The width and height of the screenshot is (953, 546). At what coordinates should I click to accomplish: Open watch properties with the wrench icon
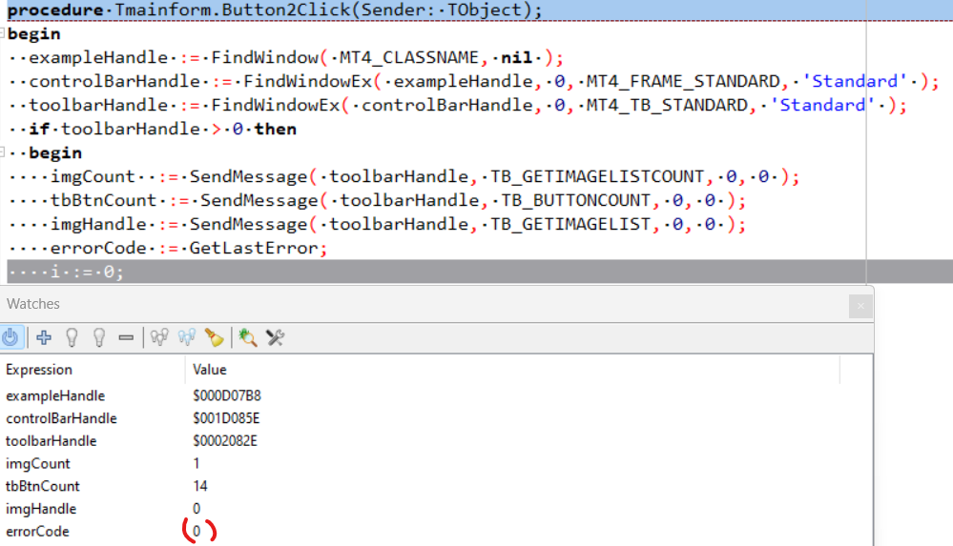tap(276, 337)
